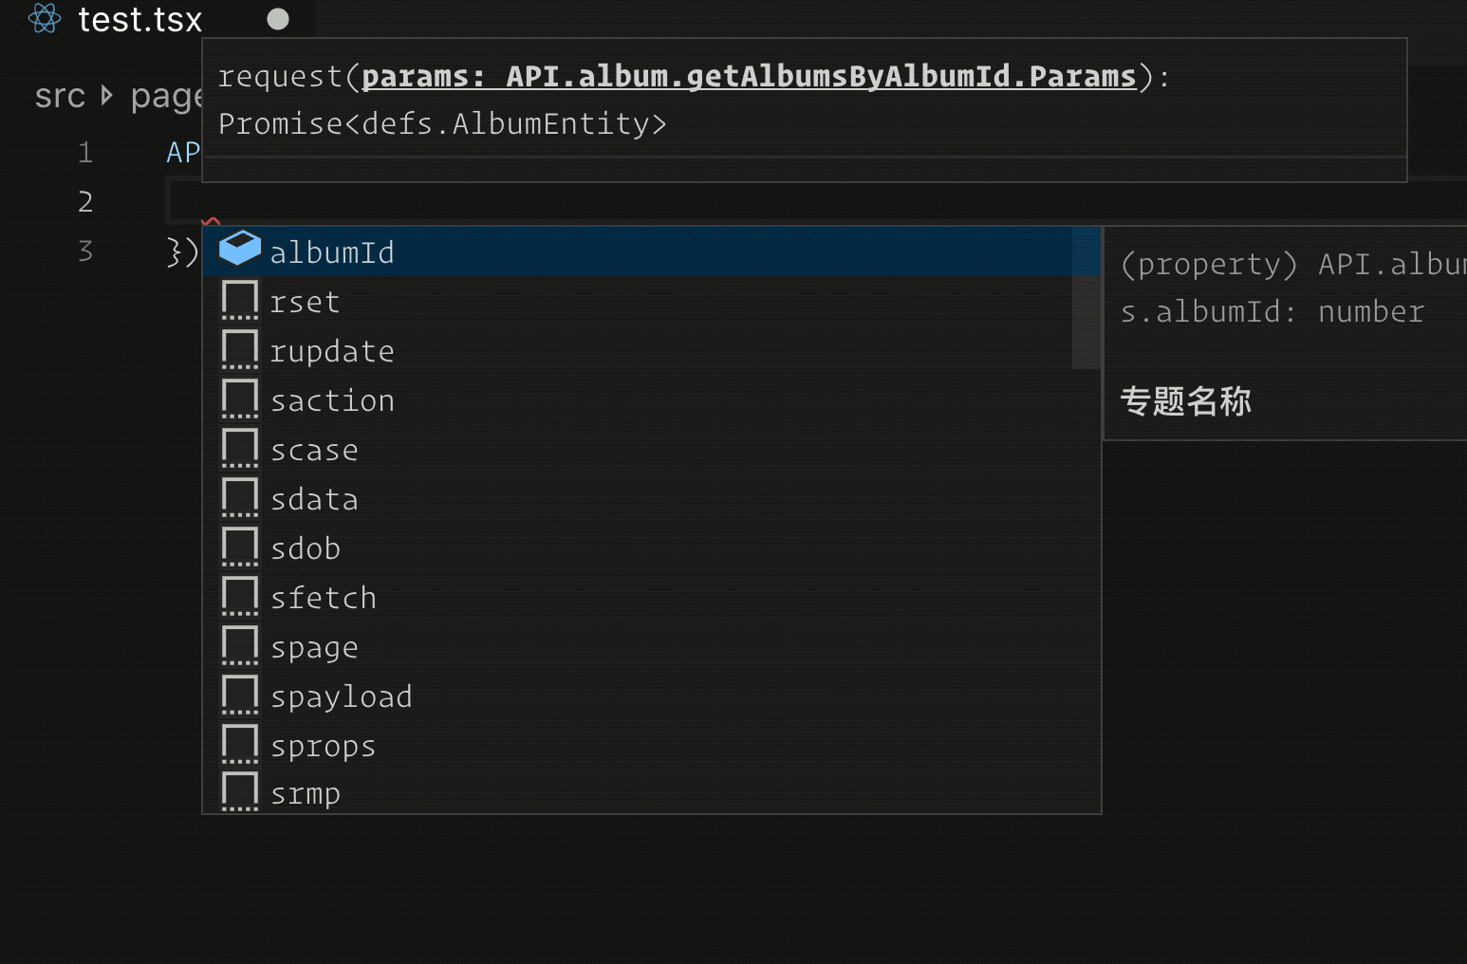The height and width of the screenshot is (964, 1467).
Task: Click the React file icon on test.tsx tab
Action: coord(45,18)
